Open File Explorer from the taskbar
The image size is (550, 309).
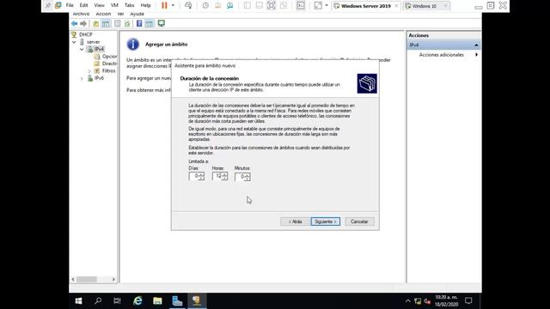157,301
